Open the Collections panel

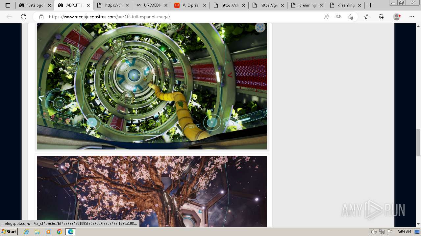pyautogui.click(x=382, y=17)
